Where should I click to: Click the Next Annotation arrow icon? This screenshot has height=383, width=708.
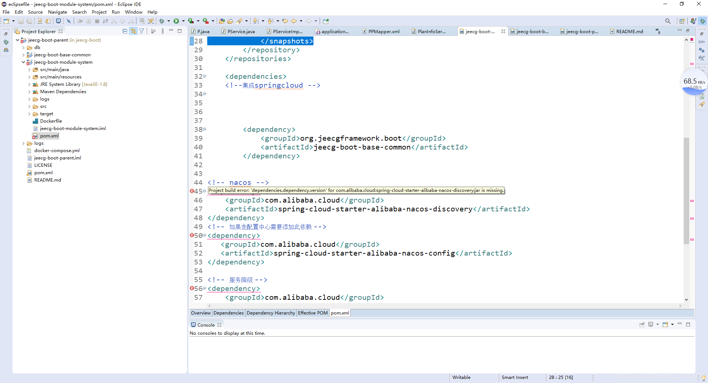coord(256,21)
